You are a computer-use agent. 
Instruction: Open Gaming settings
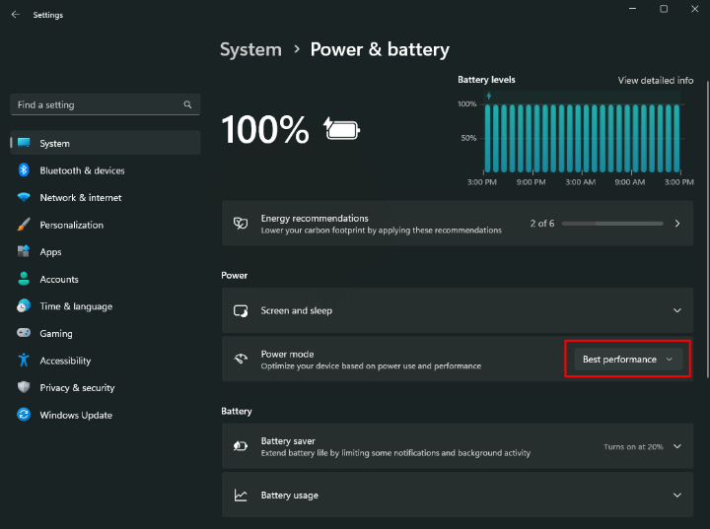(x=106, y=334)
